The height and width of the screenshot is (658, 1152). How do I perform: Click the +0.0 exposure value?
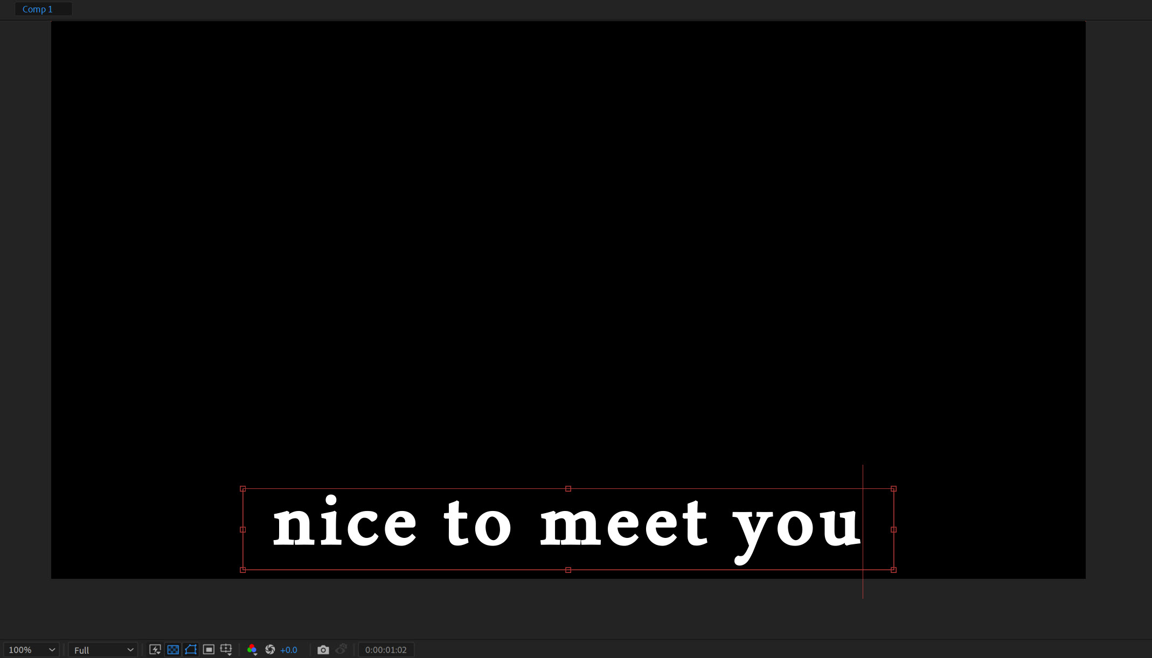[x=289, y=650]
